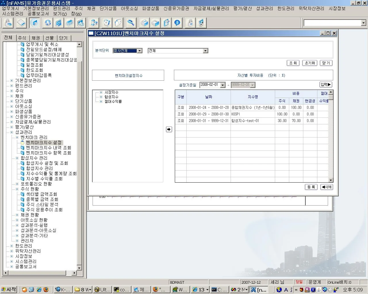Screen dimensions: 368x294
Task: Select the stacked layers icon in the toolbar
Action: pos(70,23)
